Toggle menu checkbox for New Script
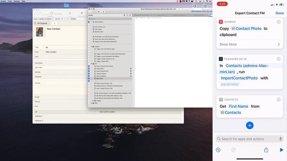This screenshot has width=287, height=161. (89, 79)
